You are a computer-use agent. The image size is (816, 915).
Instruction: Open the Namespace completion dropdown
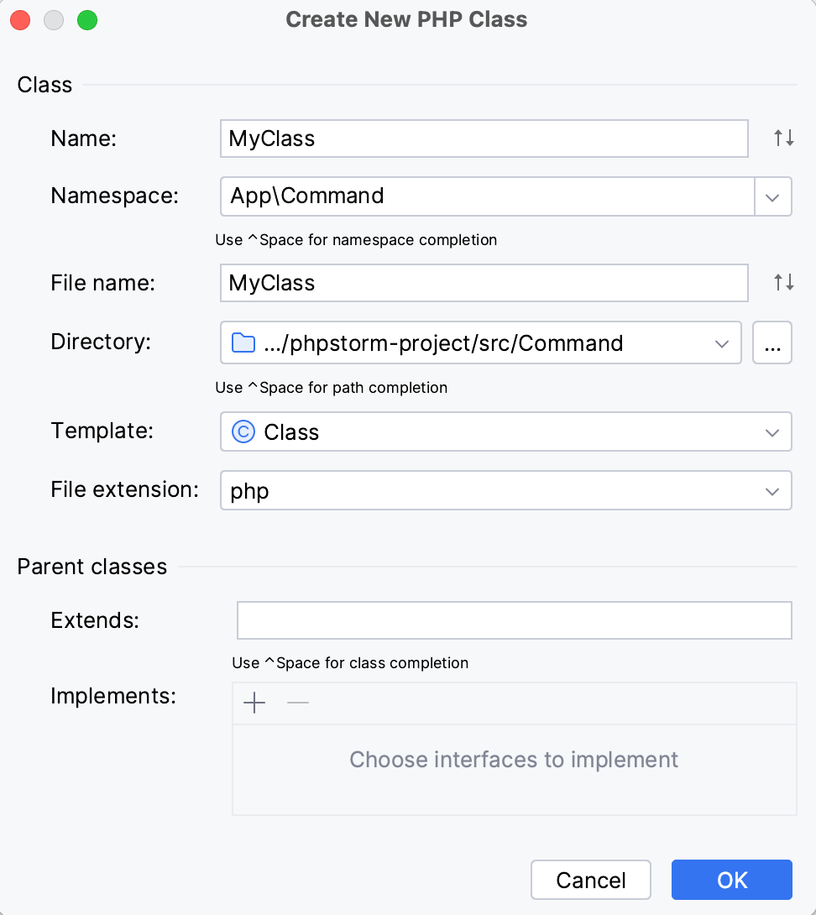click(x=774, y=196)
